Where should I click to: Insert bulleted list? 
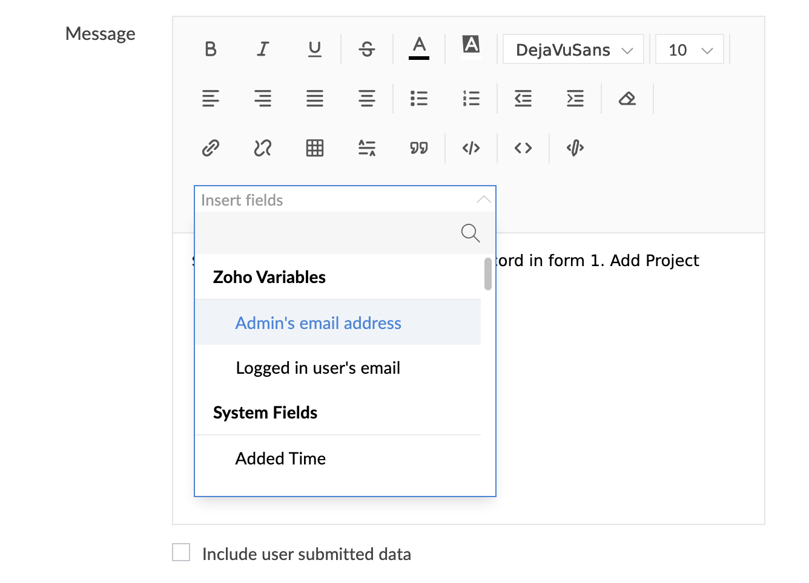[x=419, y=99]
